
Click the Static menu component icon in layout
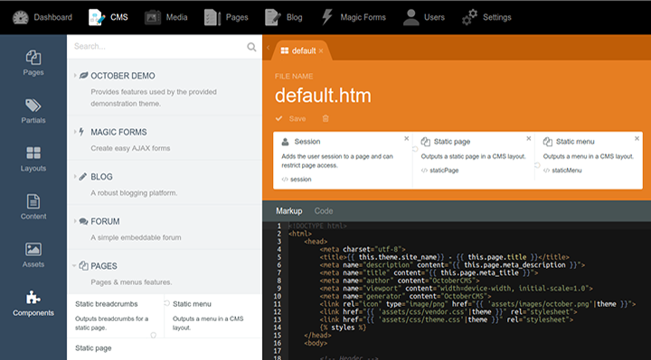548,142
